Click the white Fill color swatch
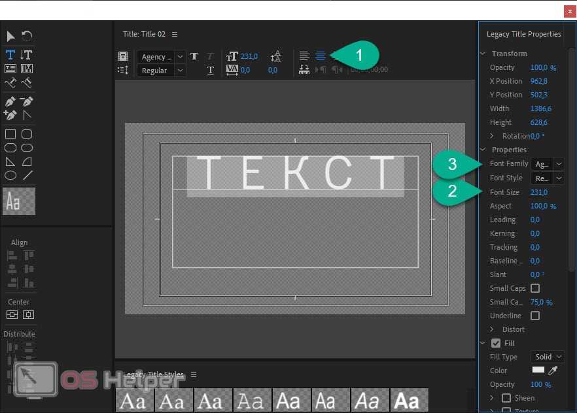This screenshot has width=577, height=413. (538, 371)
